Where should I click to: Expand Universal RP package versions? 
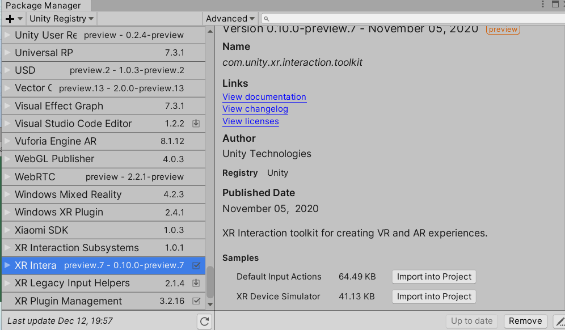click(x=7, y=53)
